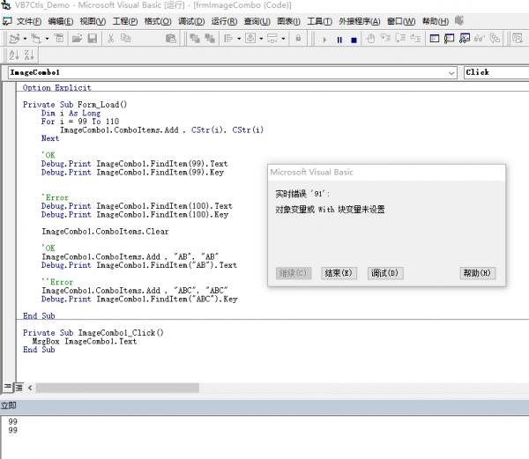Click the icon right of the Help menu
The width and height of the screenshot is (529, 459).
(x=459, y=20)
